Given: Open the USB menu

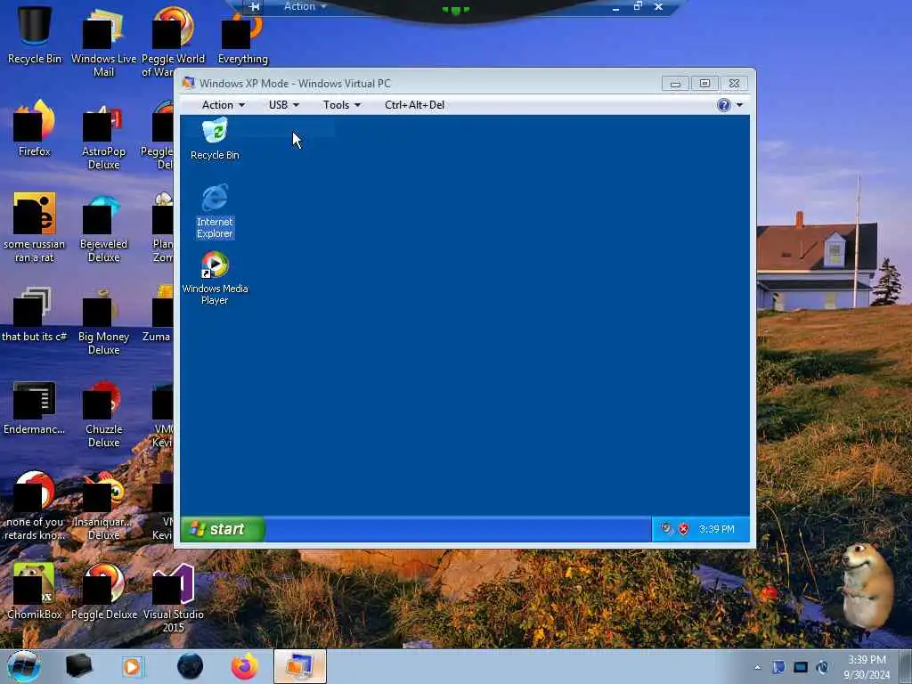Looking at the screenshot, I should [x=284, y=105].
